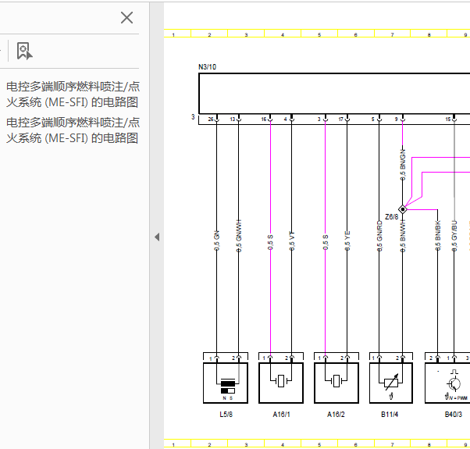The height and width of the screenshot is (449, 470).
Task: Click the B40/3 component label
Action: (453, 414)
